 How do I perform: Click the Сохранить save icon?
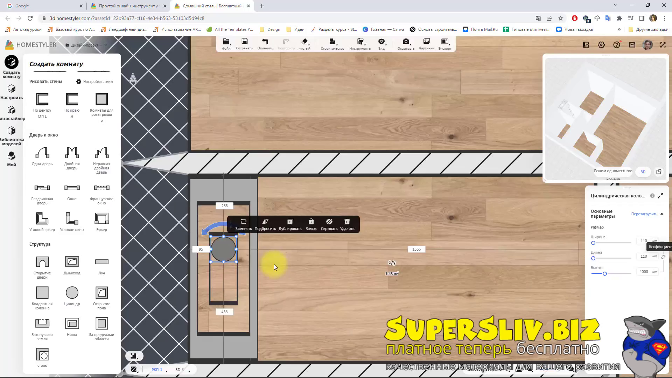pos(244,44)
